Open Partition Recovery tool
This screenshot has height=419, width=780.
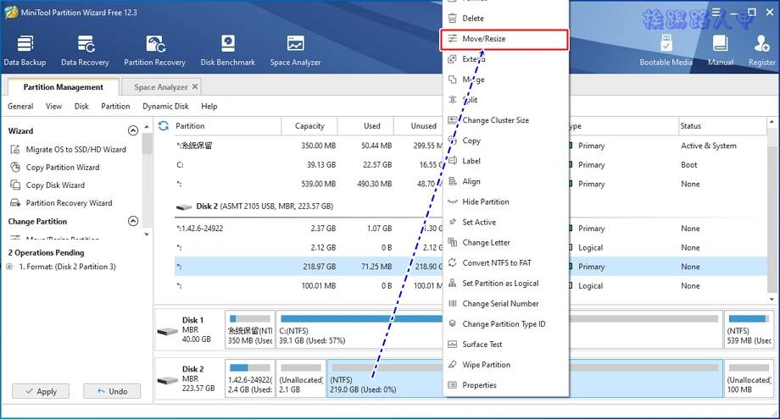(x=154, y=50)
